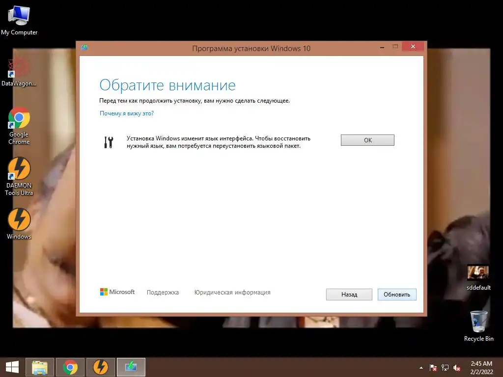Open My Computer desktop icon
The image size is (503, 377).
click(x=19, y=20)
